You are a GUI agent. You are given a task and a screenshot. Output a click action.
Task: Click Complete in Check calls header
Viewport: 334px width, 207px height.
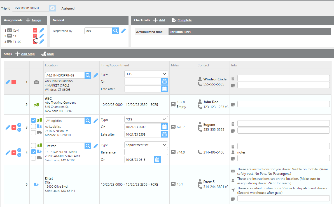(184, 20)
